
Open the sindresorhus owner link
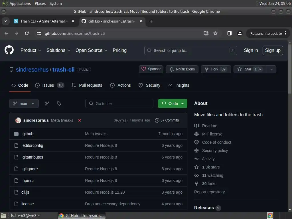[x=32, y=70]
